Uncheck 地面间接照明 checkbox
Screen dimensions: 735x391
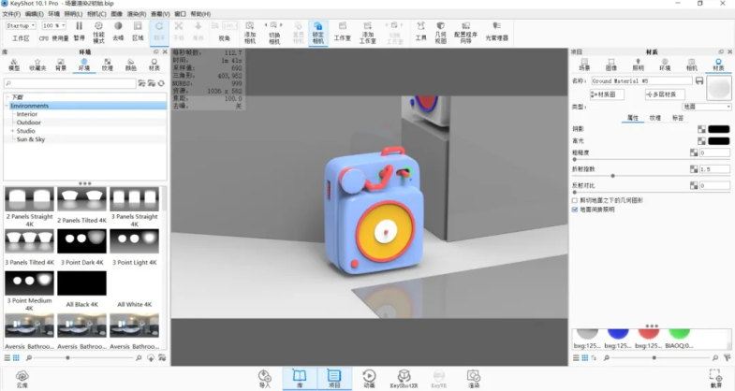(575, 210)
